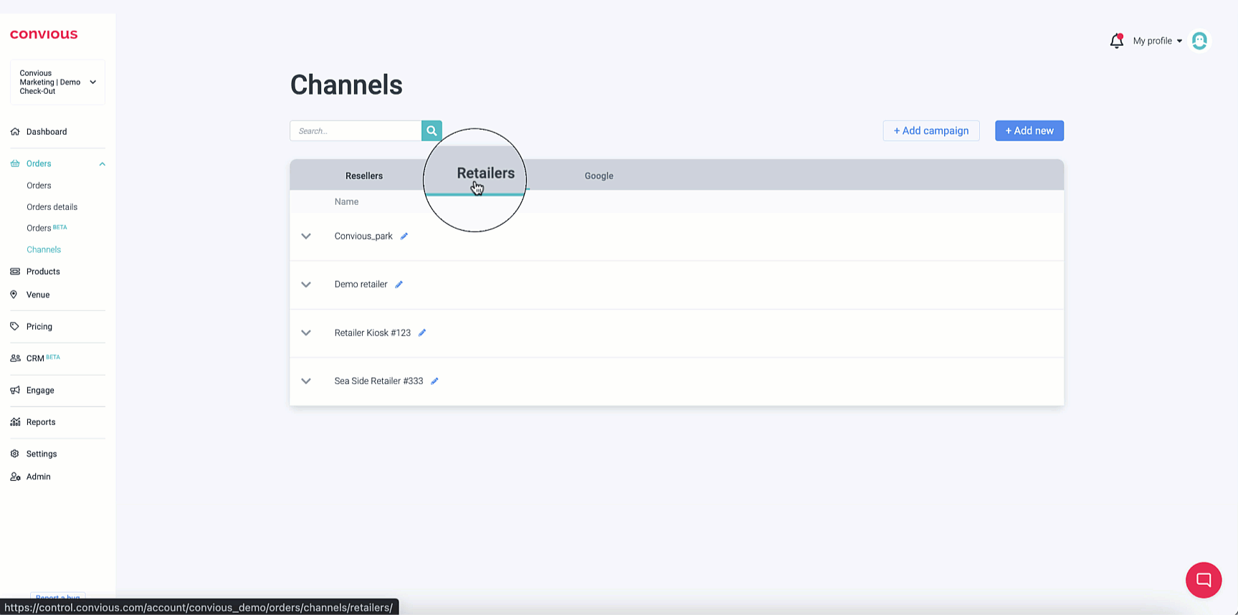Click the Retailer Kiosk #123 name text
Viewport: 1238px width, 615px height.
coord(373,333)
